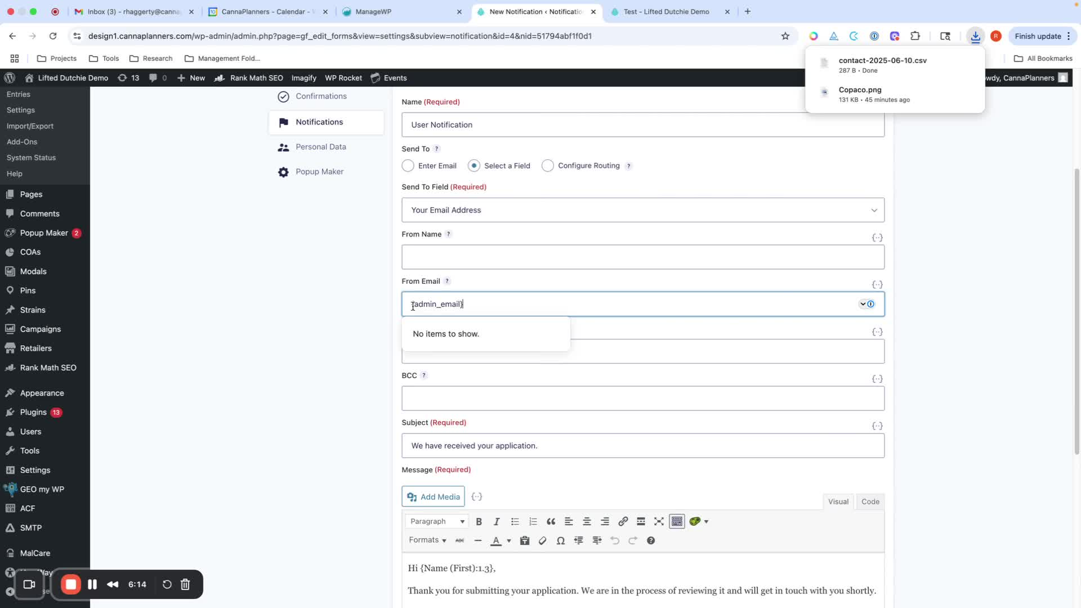Open the special character (omega) tool
1081x608 pixels.
pos(560,541)
